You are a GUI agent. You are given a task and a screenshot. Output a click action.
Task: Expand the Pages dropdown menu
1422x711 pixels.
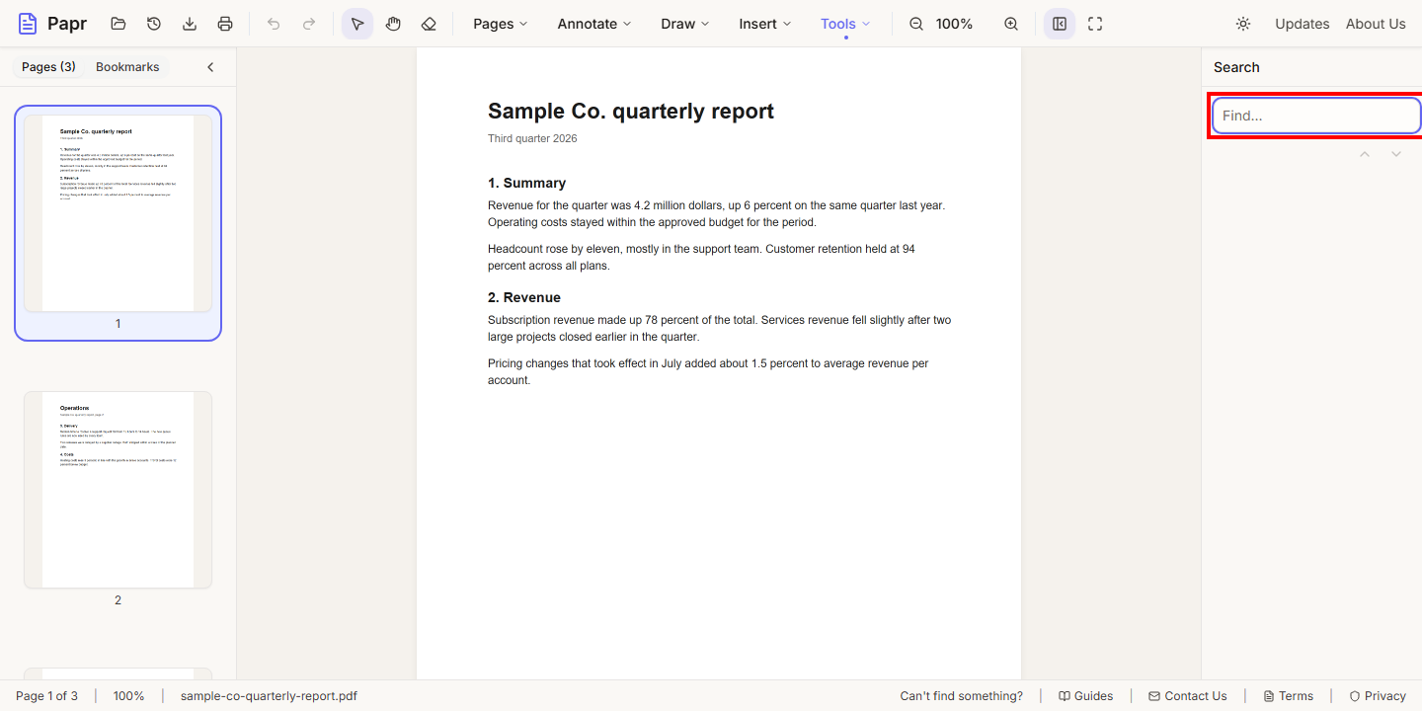(x=501, y=24)
